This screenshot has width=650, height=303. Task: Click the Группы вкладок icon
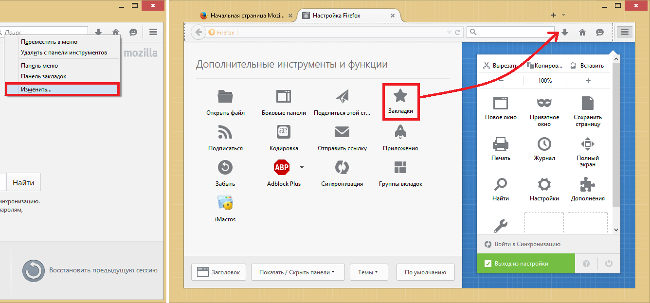[400, 168]
